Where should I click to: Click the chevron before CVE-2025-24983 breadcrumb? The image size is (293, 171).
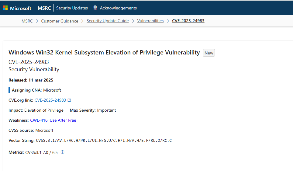[x=168, y=21]
